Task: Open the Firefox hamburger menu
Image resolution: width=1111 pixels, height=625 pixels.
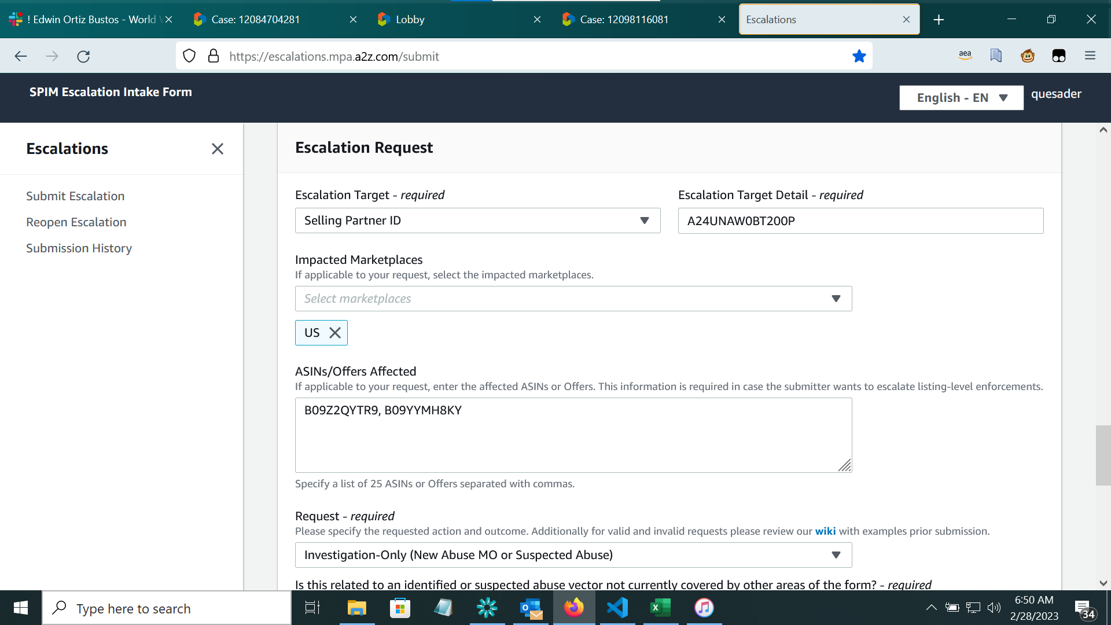Action: (x=1090, y=56)
